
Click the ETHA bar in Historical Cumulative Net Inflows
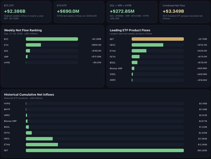[x=42, y=144]
